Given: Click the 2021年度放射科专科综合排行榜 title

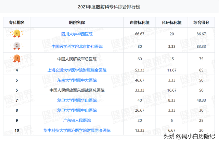Looking at the screenshot, I should (x=109, y=7).
